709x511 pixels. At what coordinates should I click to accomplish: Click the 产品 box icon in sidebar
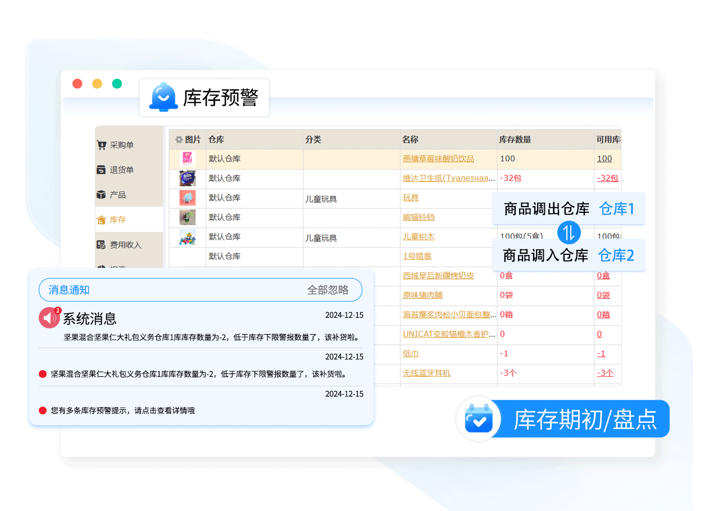(x=101, y=195)
